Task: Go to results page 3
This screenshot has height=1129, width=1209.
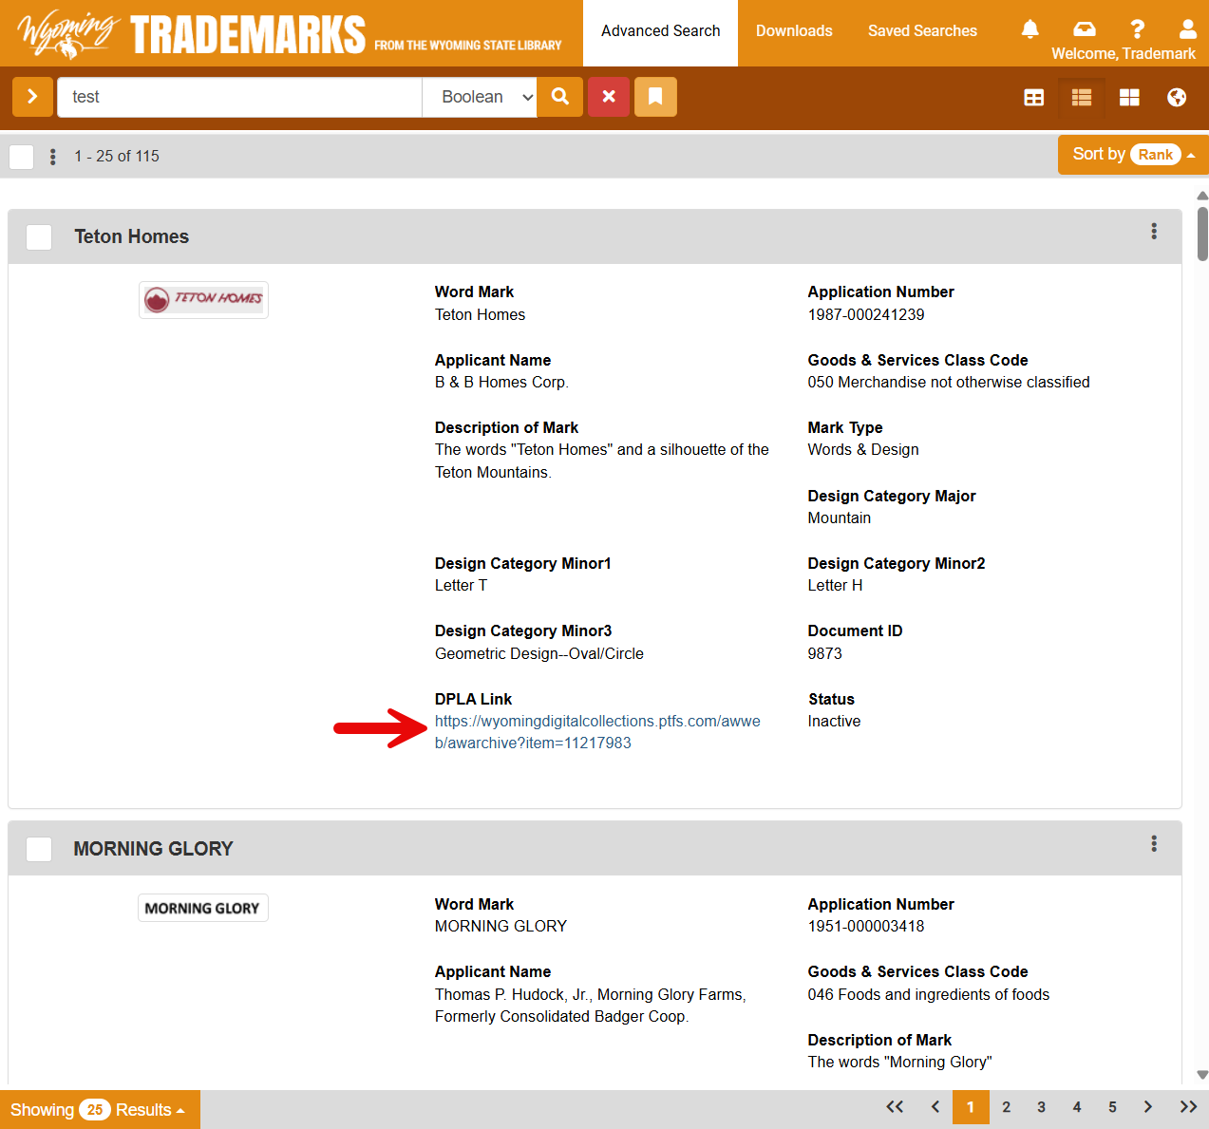Action: [1042, 1107]
